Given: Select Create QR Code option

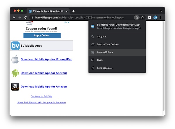Looking at the screenshot, I should 117,52.
